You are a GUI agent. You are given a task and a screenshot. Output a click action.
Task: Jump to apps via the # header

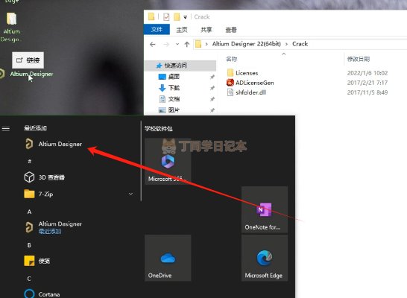[29, 161]
